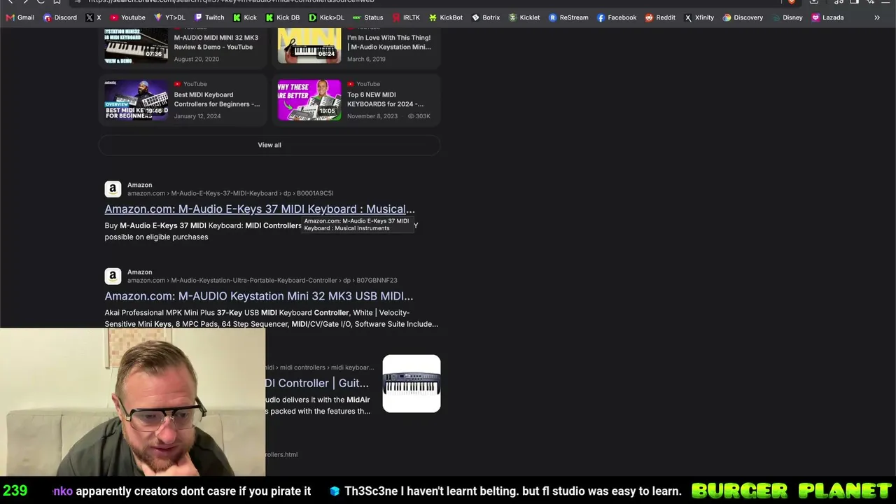896x504 pixels.
Task: Open the Xfinity bookmark
Action: coord(699,17)
